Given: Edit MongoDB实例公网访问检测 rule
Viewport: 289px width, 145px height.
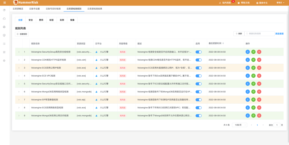Looking at the screenshot, I should pyautogui.click(x=248, y=116).
